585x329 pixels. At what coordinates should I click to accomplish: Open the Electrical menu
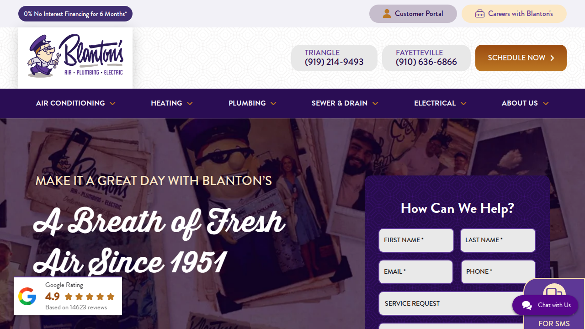[440, 103]
